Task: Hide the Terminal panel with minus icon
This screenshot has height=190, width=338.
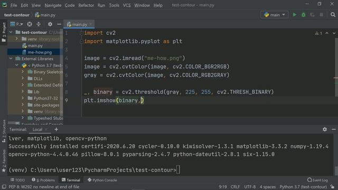Action: 334,129
